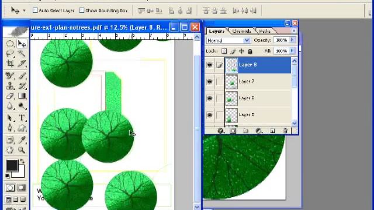Select the Custom Shape tool
Image resolution: width=374 pixels, height=210 pixels.
pyautogui.click(x=22, y=128)
